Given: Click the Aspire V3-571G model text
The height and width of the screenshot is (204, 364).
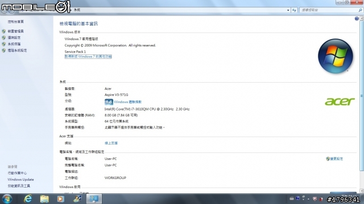Looking at the screenshot, I should pos(116,95).
